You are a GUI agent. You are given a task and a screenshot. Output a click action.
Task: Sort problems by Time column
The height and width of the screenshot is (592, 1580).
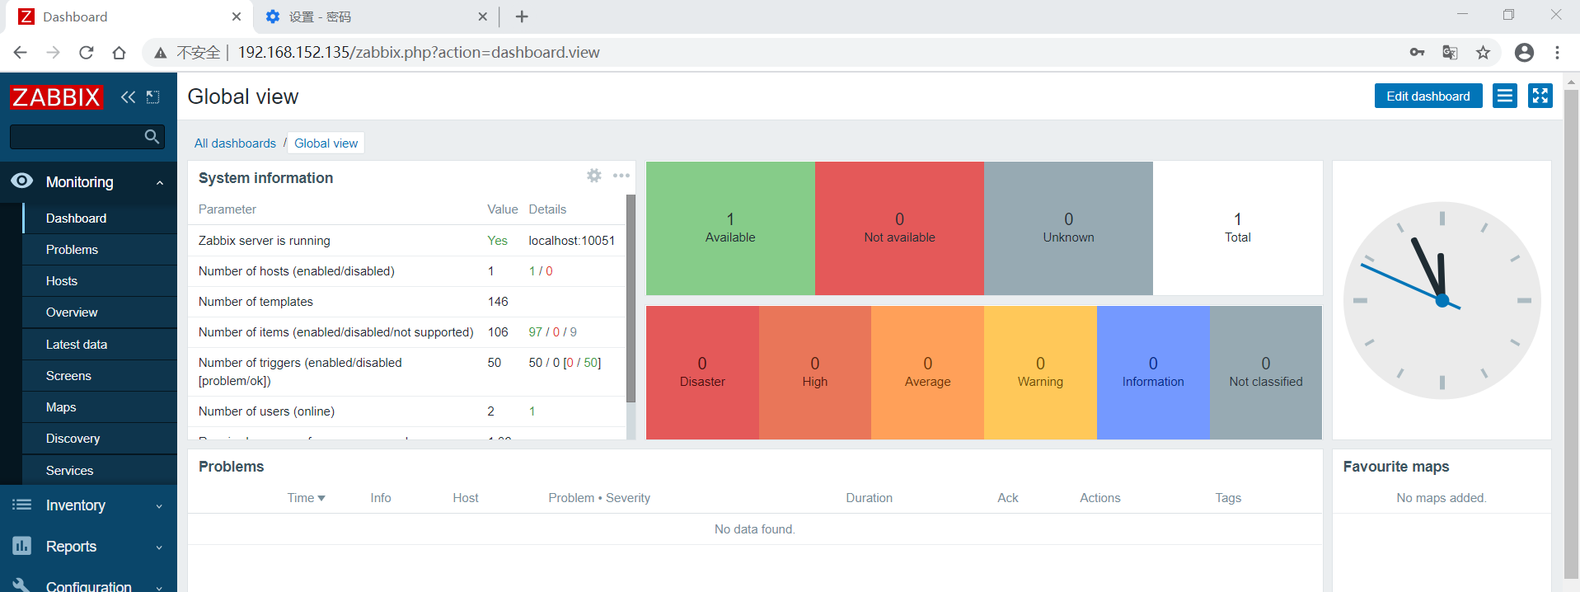(306, 498)
